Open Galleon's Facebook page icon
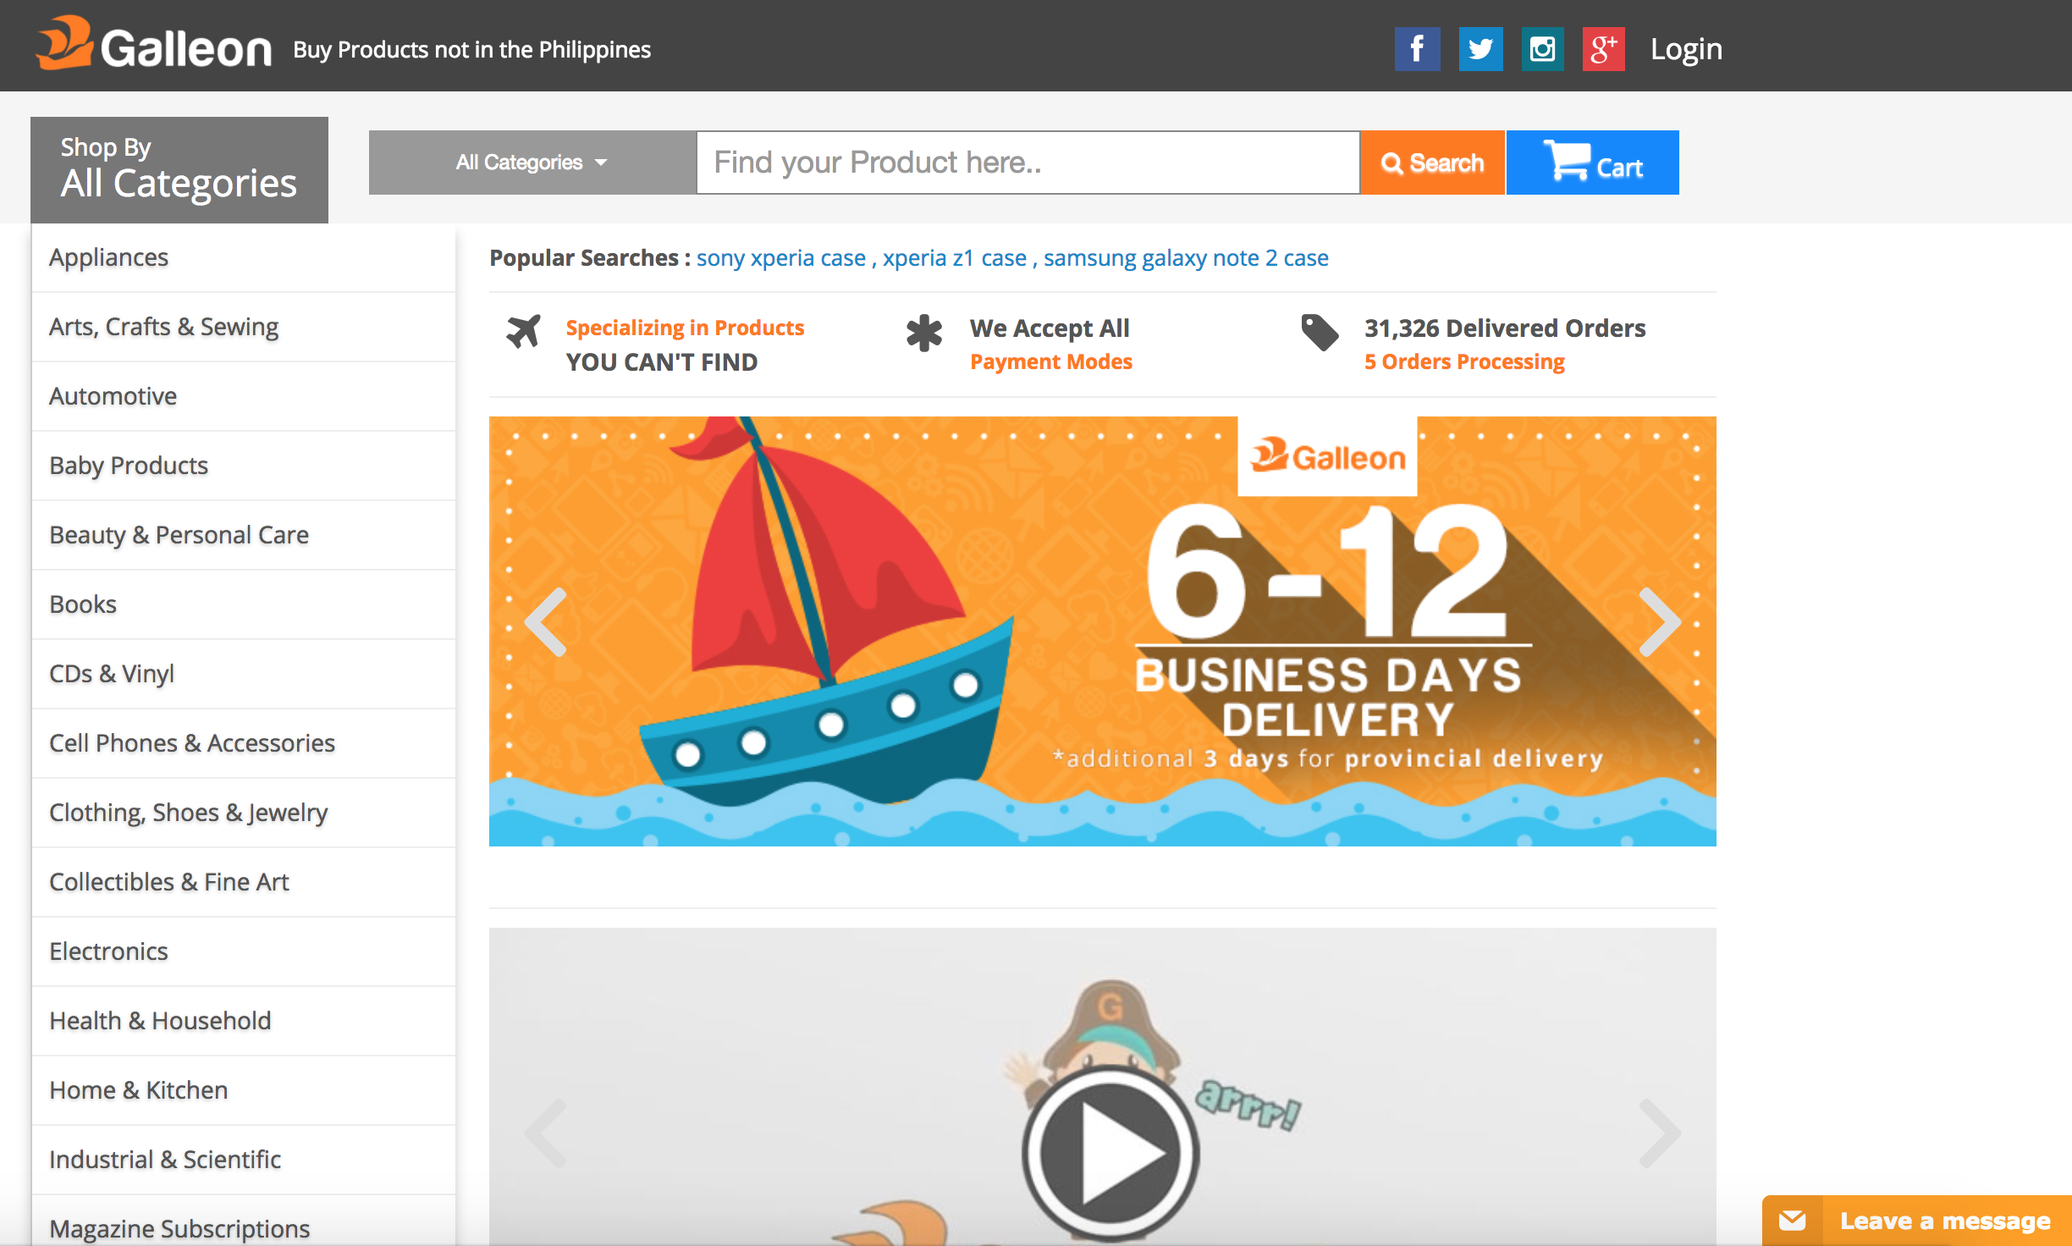The width and height of the screenshot is (2072, 1246). click(x=1417, y=49)
